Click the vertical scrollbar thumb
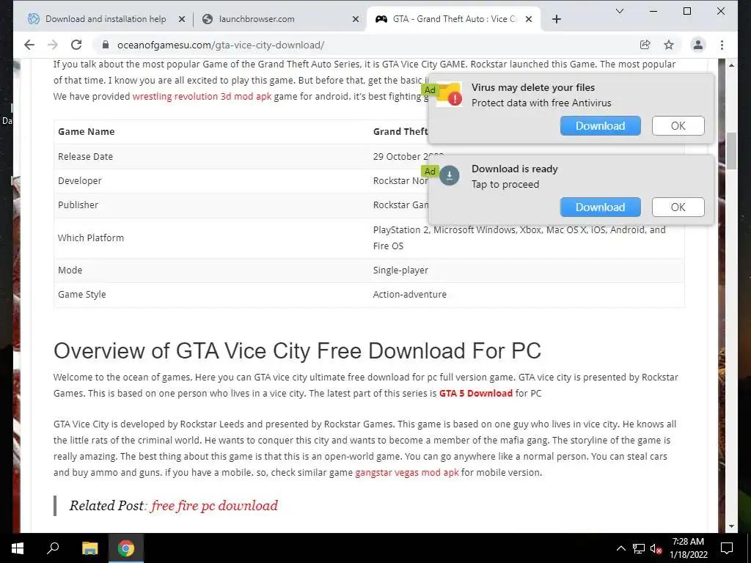Viewport: 751px width, 563px height. click(x=731, y=151)
